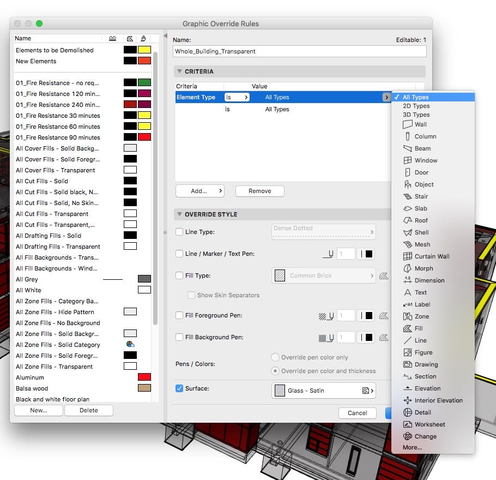Open the Glass - Satin surface selector
496x480 pixels.
click(x=324, y=391)
